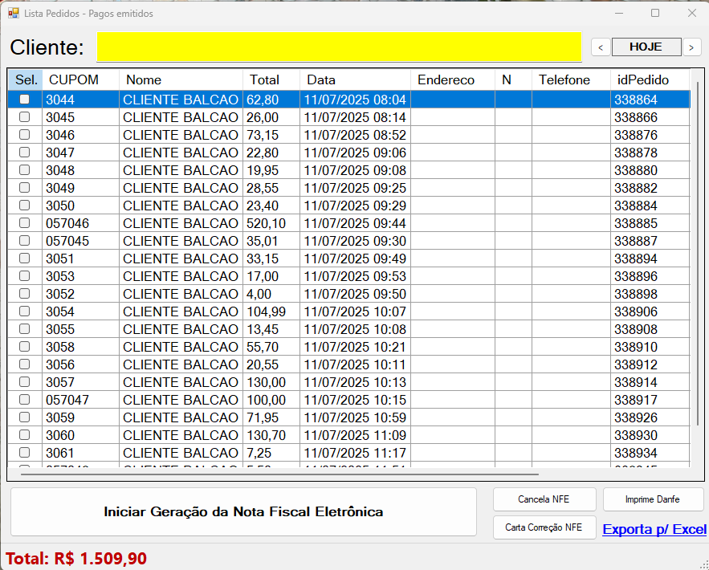This screenshot has height=570, width=709.
Task: Go to next day with right arrow
Action: tap(692, 47)
